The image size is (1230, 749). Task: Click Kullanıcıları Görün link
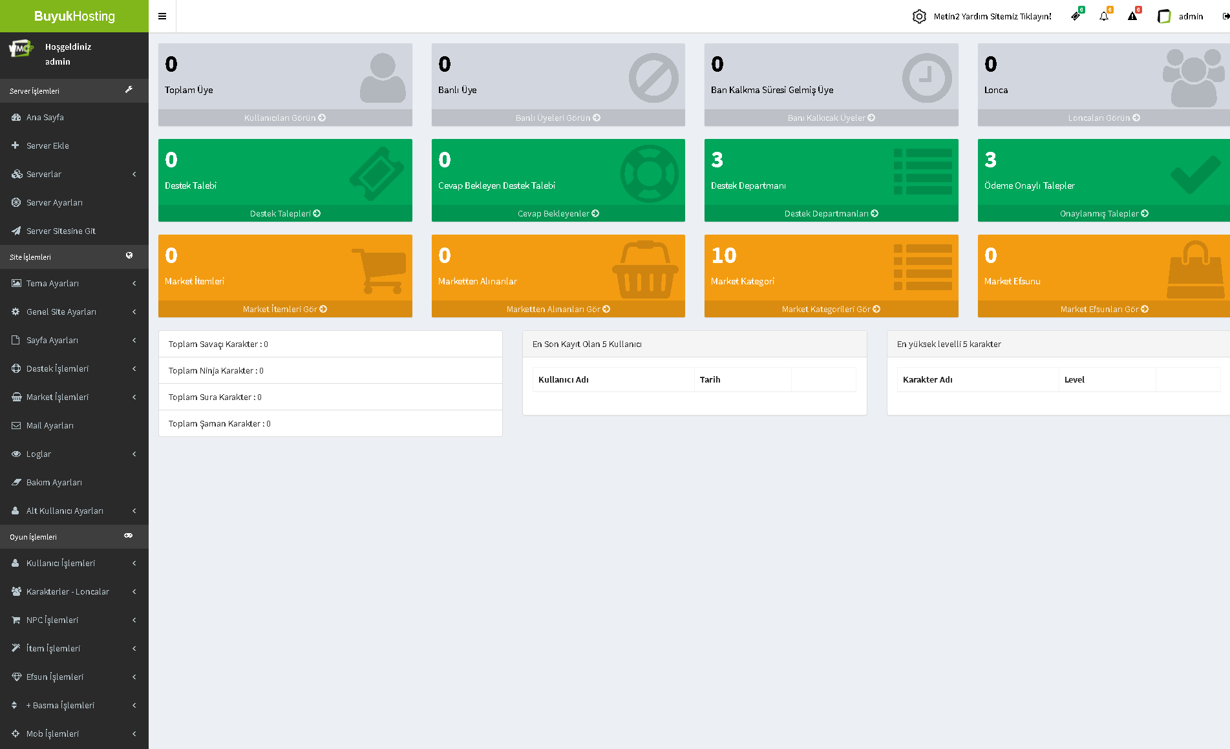(284, 118)
